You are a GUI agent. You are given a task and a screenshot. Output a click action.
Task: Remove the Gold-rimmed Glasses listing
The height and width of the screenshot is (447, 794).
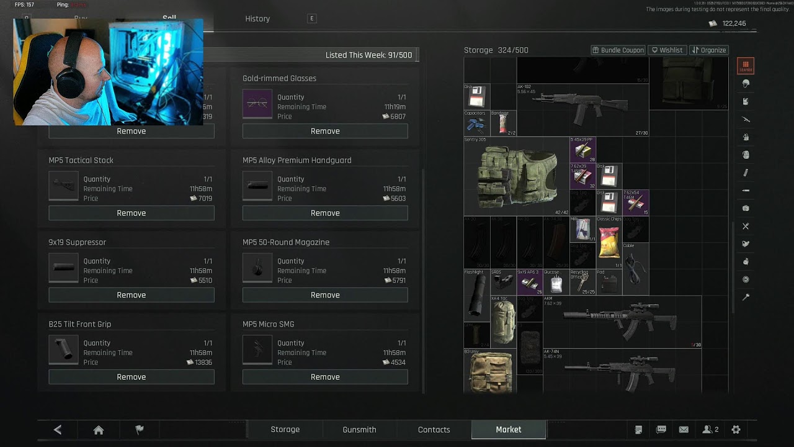click(x=325, y=131)
